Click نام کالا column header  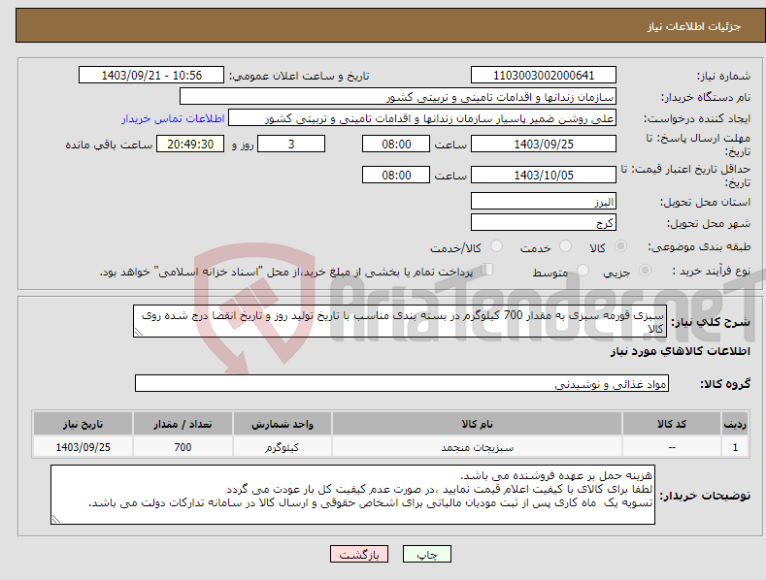tap(477, 424)
